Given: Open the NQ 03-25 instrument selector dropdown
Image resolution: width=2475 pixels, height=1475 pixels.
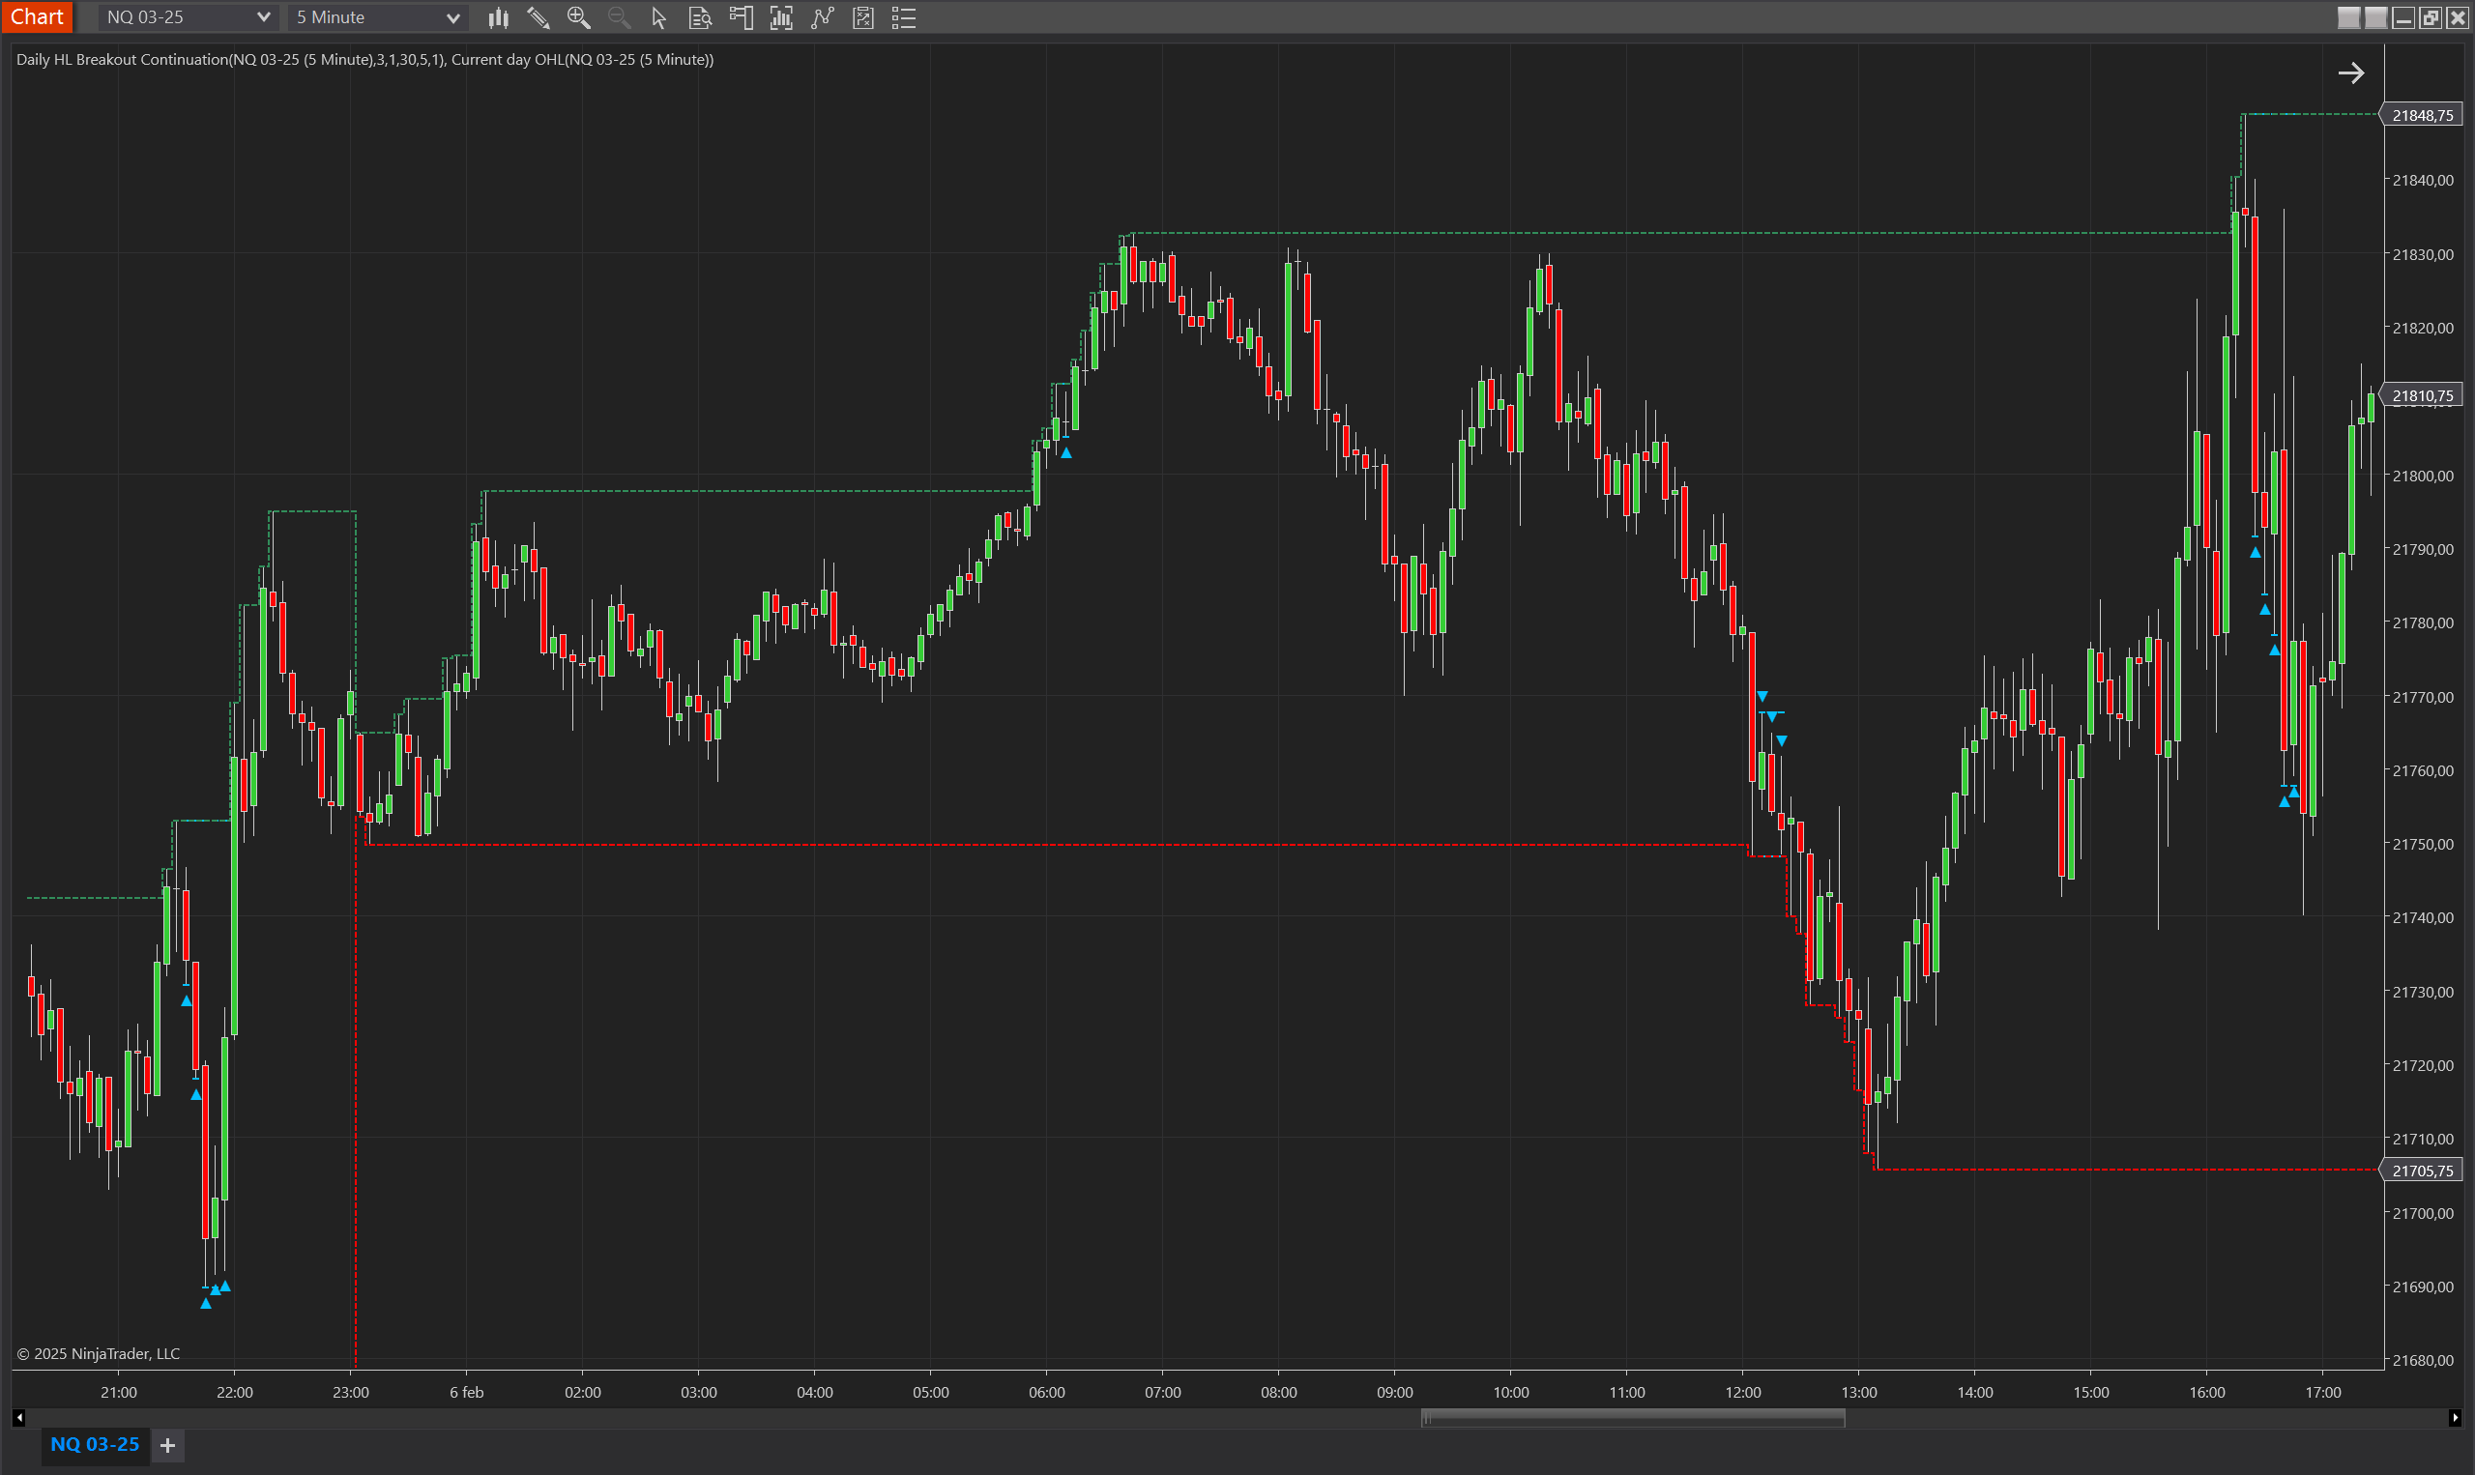Looking at the screenshot, I should (x=187, y=16).
